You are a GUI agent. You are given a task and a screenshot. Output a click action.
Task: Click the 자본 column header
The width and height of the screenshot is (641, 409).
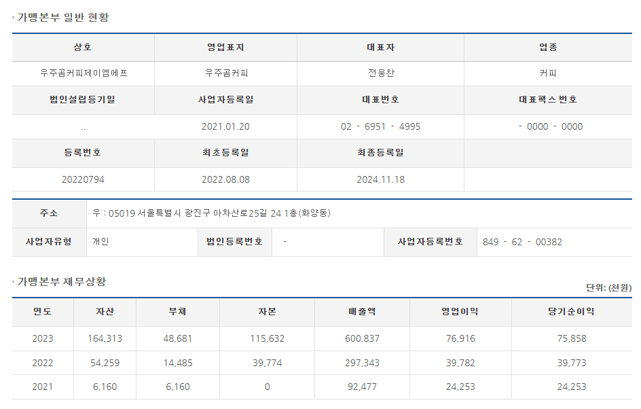click(268, 312)
